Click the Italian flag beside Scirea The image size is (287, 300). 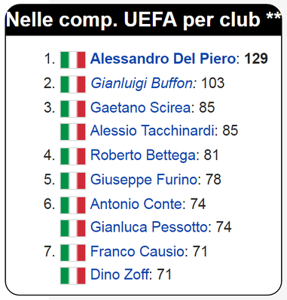[x=73, y=109]
